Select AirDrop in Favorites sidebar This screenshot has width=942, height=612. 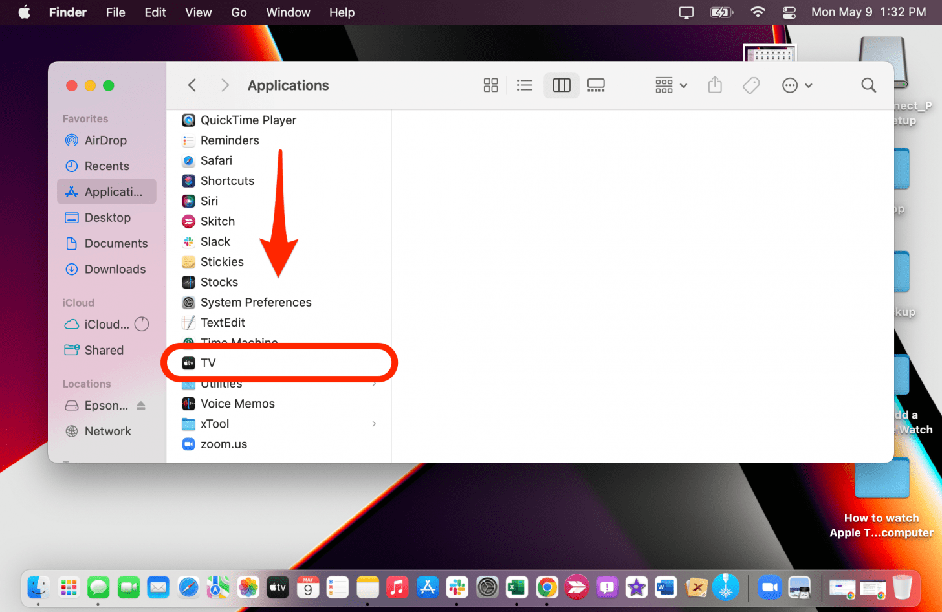(105, 140)
